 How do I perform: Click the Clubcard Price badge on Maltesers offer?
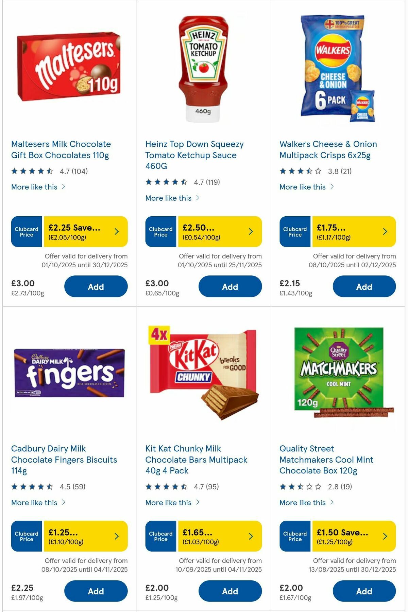pyautogui.click(x=26, y=232)
